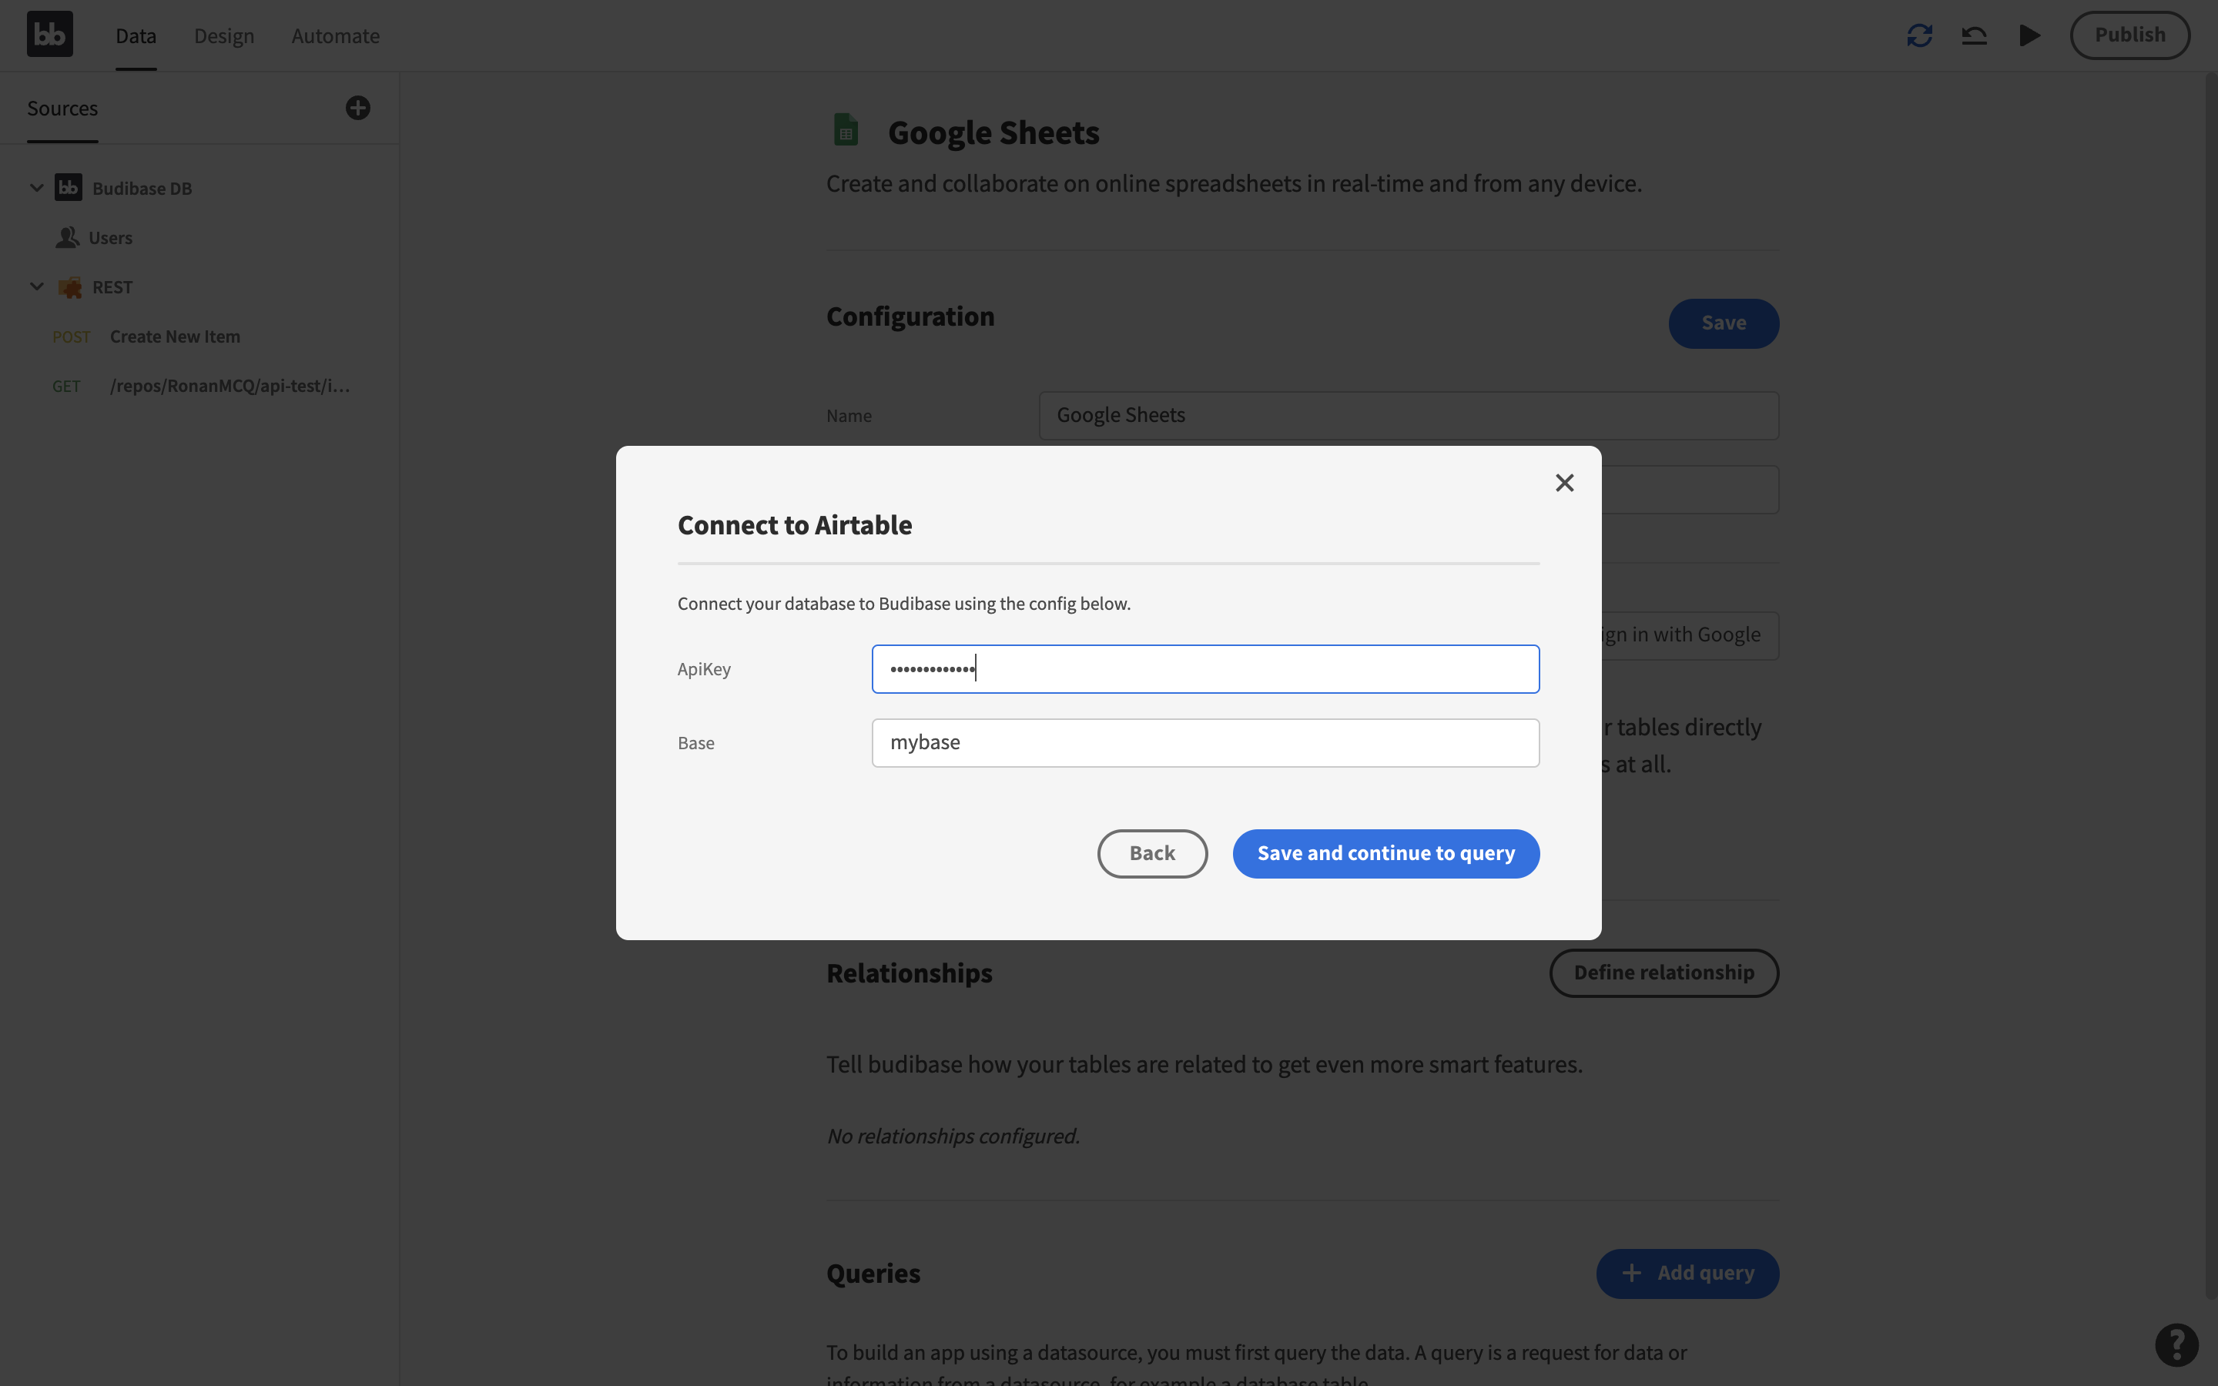Click the Publish button top-right
2218x1386 pixels.
tap(2129, 34)
